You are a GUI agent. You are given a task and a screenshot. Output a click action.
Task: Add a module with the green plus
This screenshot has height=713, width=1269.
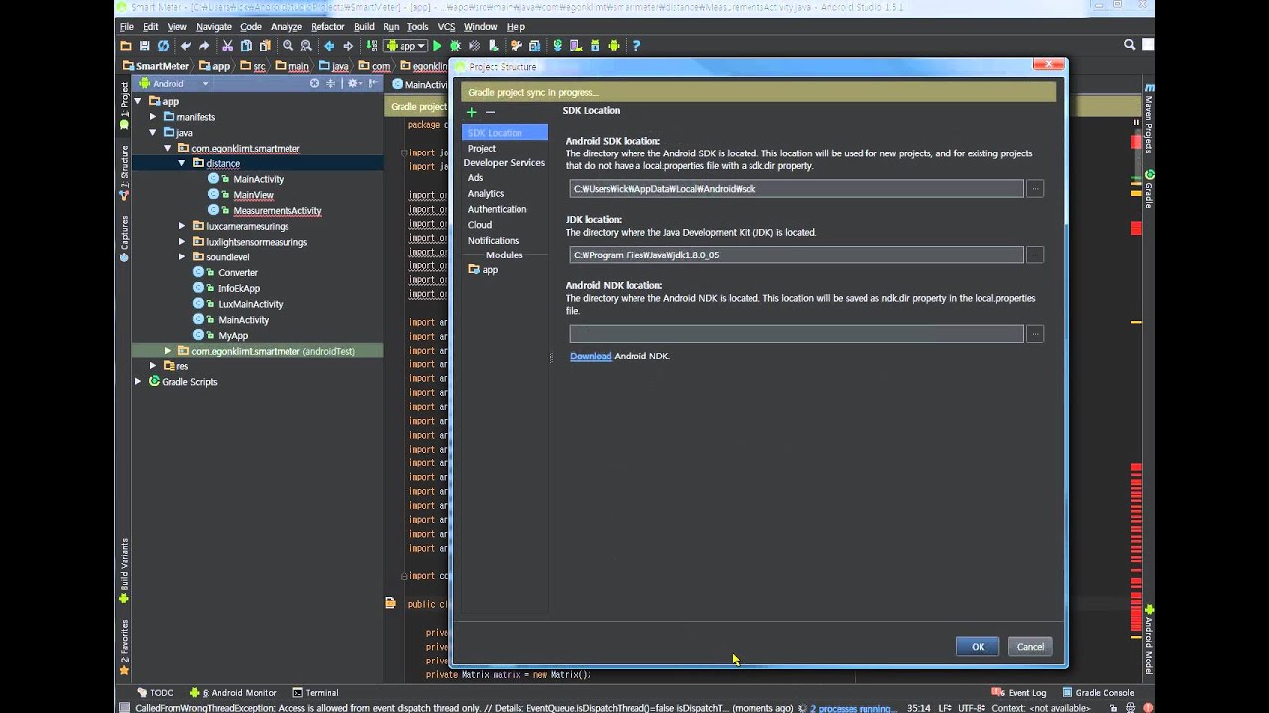tap(472, 112)
